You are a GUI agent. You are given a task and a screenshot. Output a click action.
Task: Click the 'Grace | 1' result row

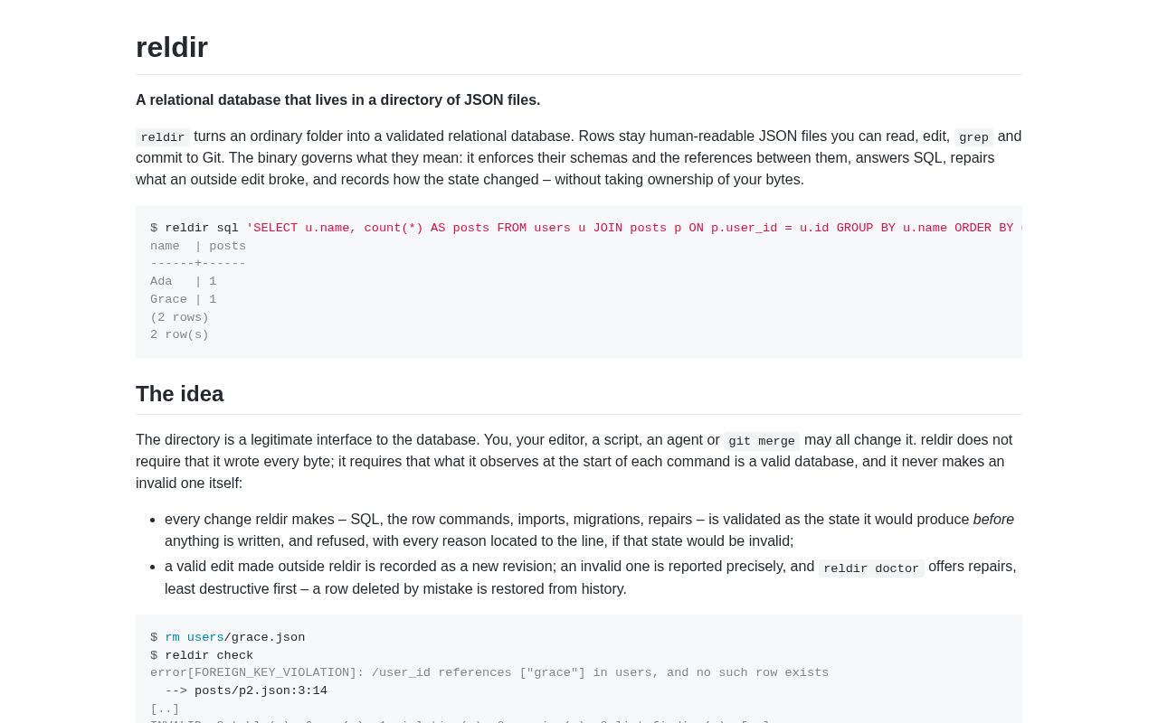click(184, 299)
